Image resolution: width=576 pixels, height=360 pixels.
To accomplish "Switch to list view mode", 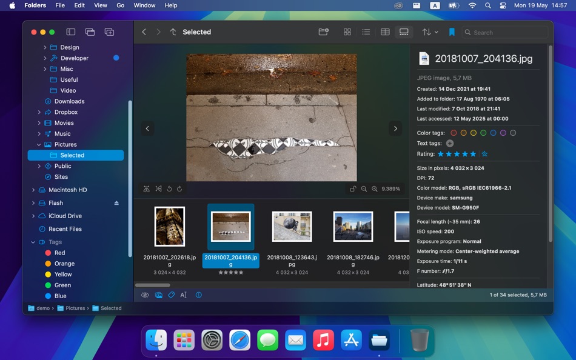I will pos(366,32).
